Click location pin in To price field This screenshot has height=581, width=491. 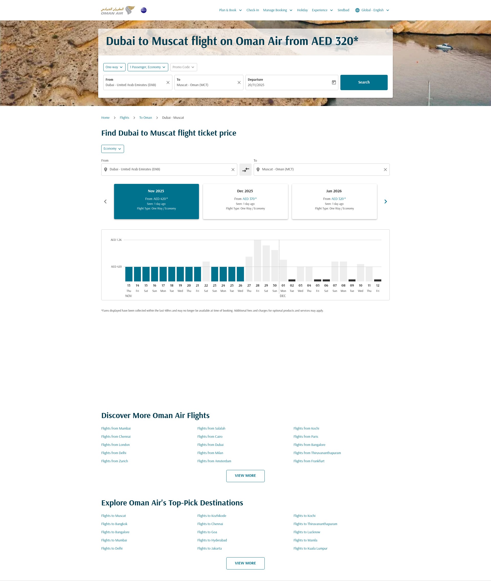258,170
